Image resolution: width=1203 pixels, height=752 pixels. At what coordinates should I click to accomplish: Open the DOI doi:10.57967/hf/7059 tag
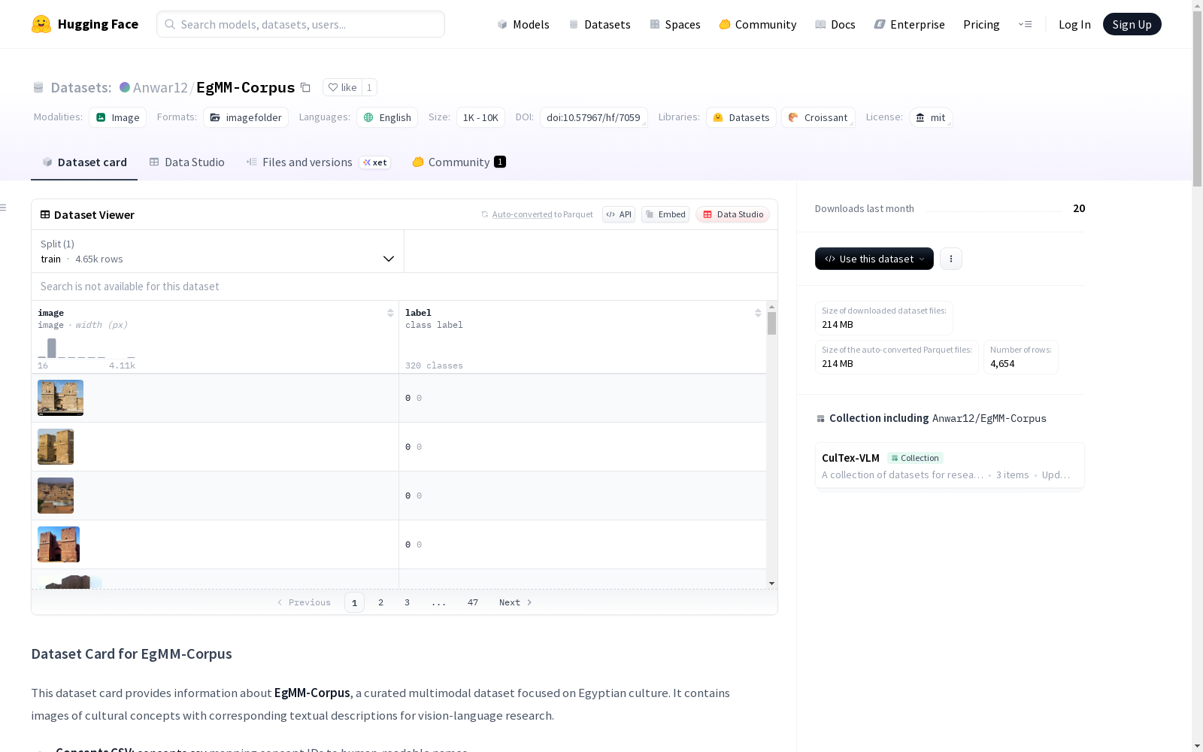pyautogui.click(x=593, y=117)
